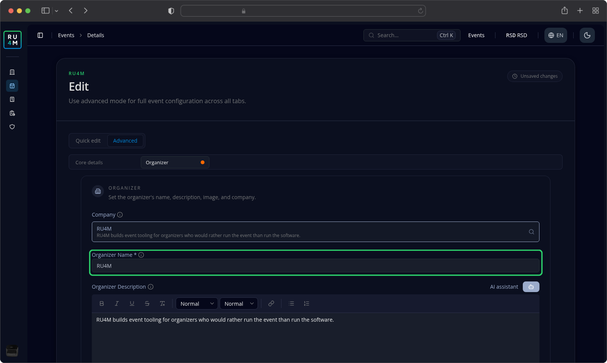Screen dimensions: 607x363
Task: Click the RSD RSD currency button
Action: point(516,35)
